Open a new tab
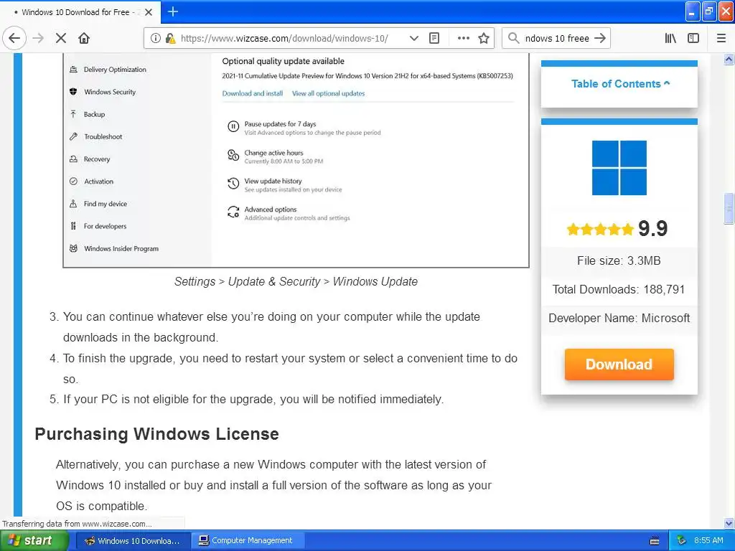Screen dimensions: 735x551 (173, 11)
